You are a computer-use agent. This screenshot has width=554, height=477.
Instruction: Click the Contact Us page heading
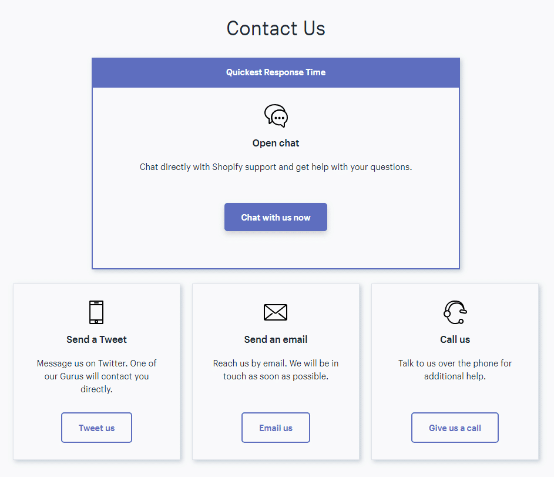276,28
